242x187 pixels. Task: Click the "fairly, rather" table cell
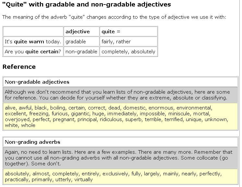[x=116, y=41]
